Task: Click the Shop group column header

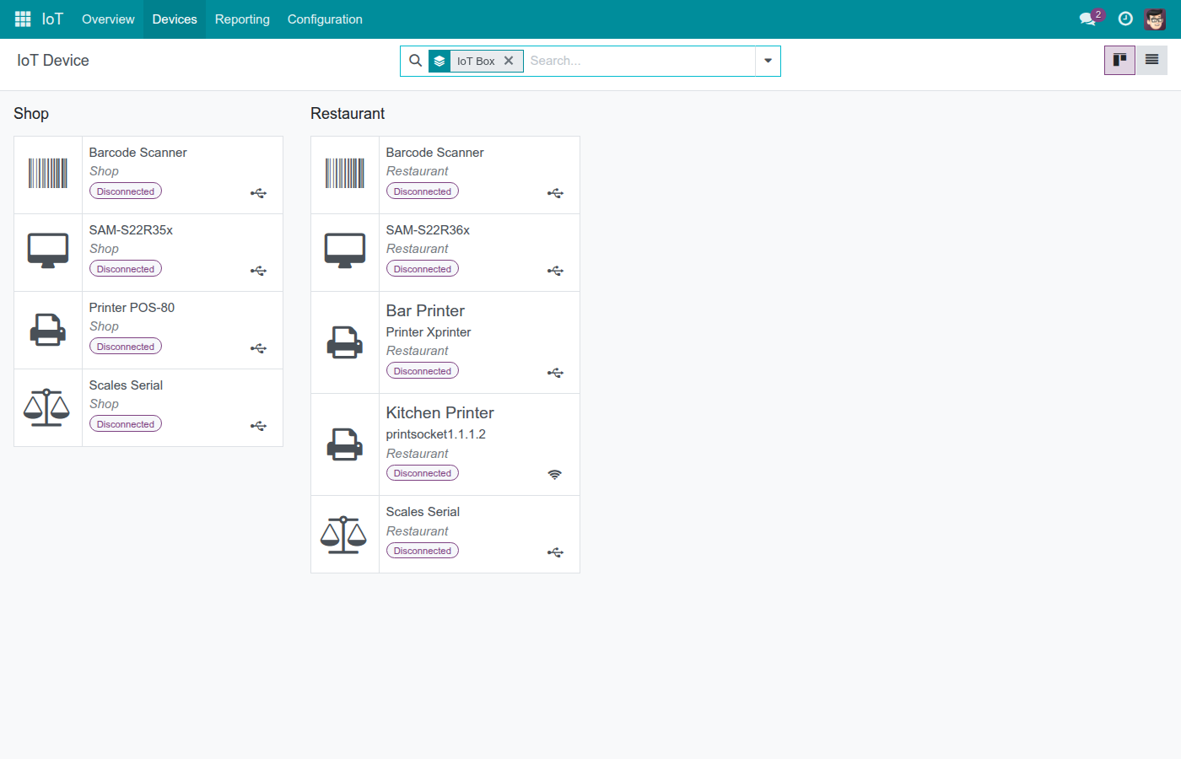Action: coord(31,114)
